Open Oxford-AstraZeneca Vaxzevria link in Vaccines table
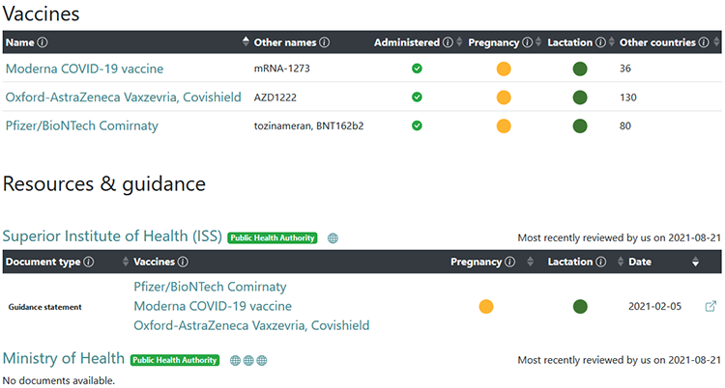This screenshot has width=725, height=388. pyautogui.click(x=123, y=97)
